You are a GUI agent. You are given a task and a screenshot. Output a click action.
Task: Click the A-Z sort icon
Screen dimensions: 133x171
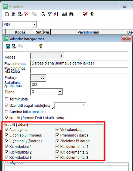pos(56,14)
